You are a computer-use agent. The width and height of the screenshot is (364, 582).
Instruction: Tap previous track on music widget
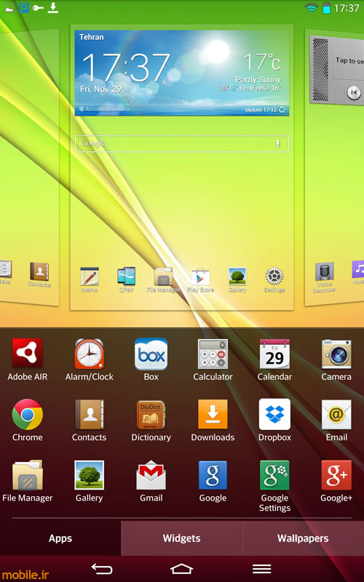(354, 92)
